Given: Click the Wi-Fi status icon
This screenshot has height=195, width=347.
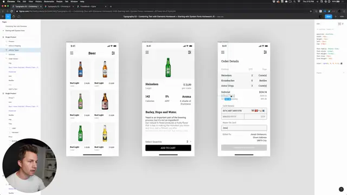Looking at the screenshot, I should [299, 1].
